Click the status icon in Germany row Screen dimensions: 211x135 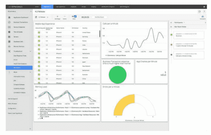[39, 37]
